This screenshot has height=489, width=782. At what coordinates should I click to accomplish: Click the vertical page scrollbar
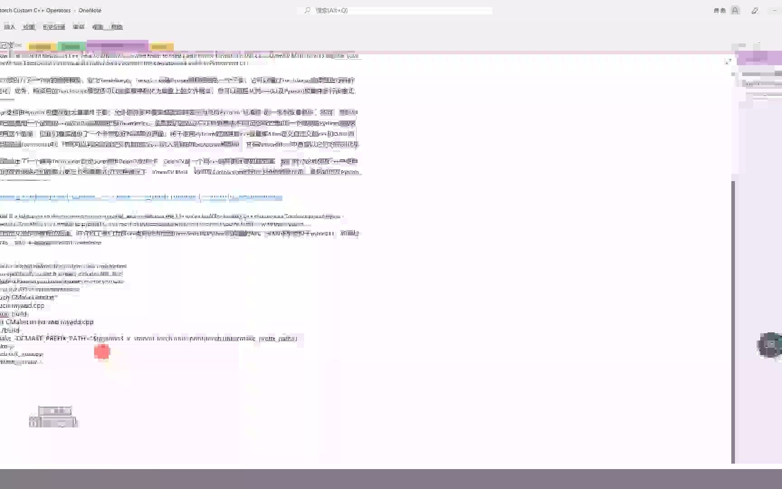(733, 321)
